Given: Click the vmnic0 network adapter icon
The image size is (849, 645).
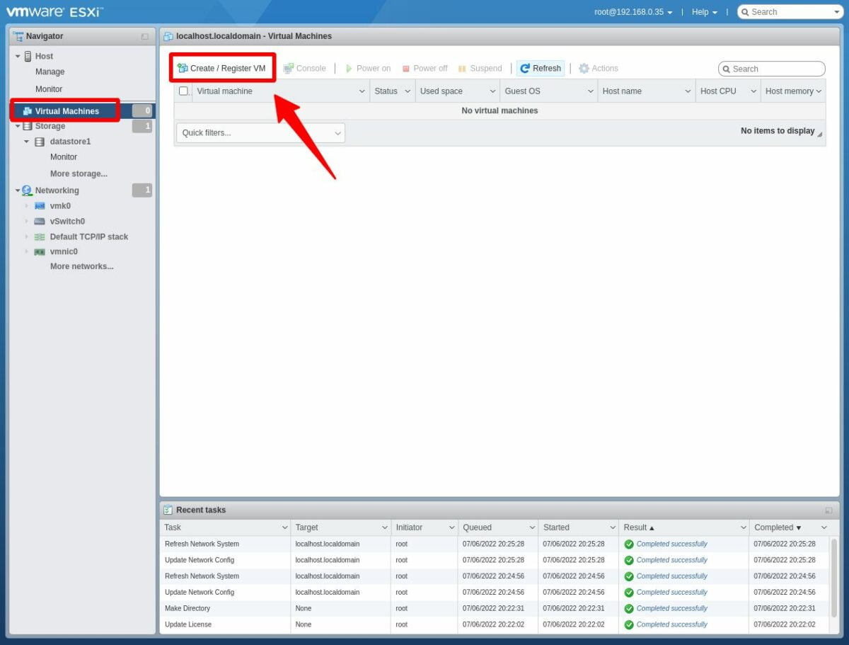Looking at the screenshot, I should coord(39,251).
